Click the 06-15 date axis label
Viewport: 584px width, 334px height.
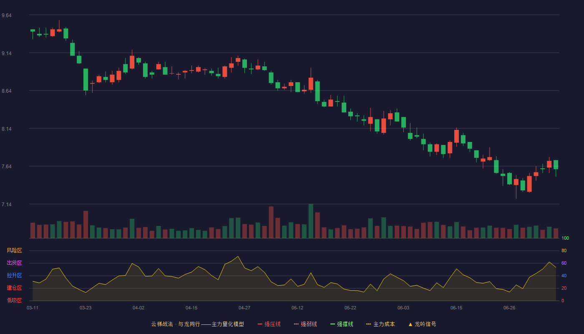[x=456, y=308]
